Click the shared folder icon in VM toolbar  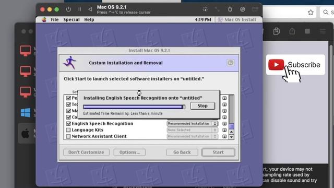255,9
